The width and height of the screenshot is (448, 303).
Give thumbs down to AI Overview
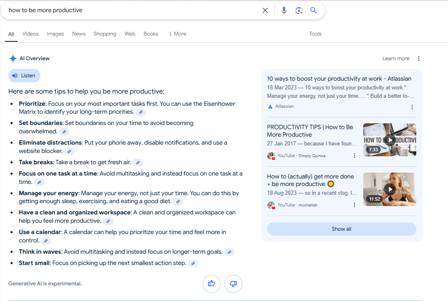233,284
